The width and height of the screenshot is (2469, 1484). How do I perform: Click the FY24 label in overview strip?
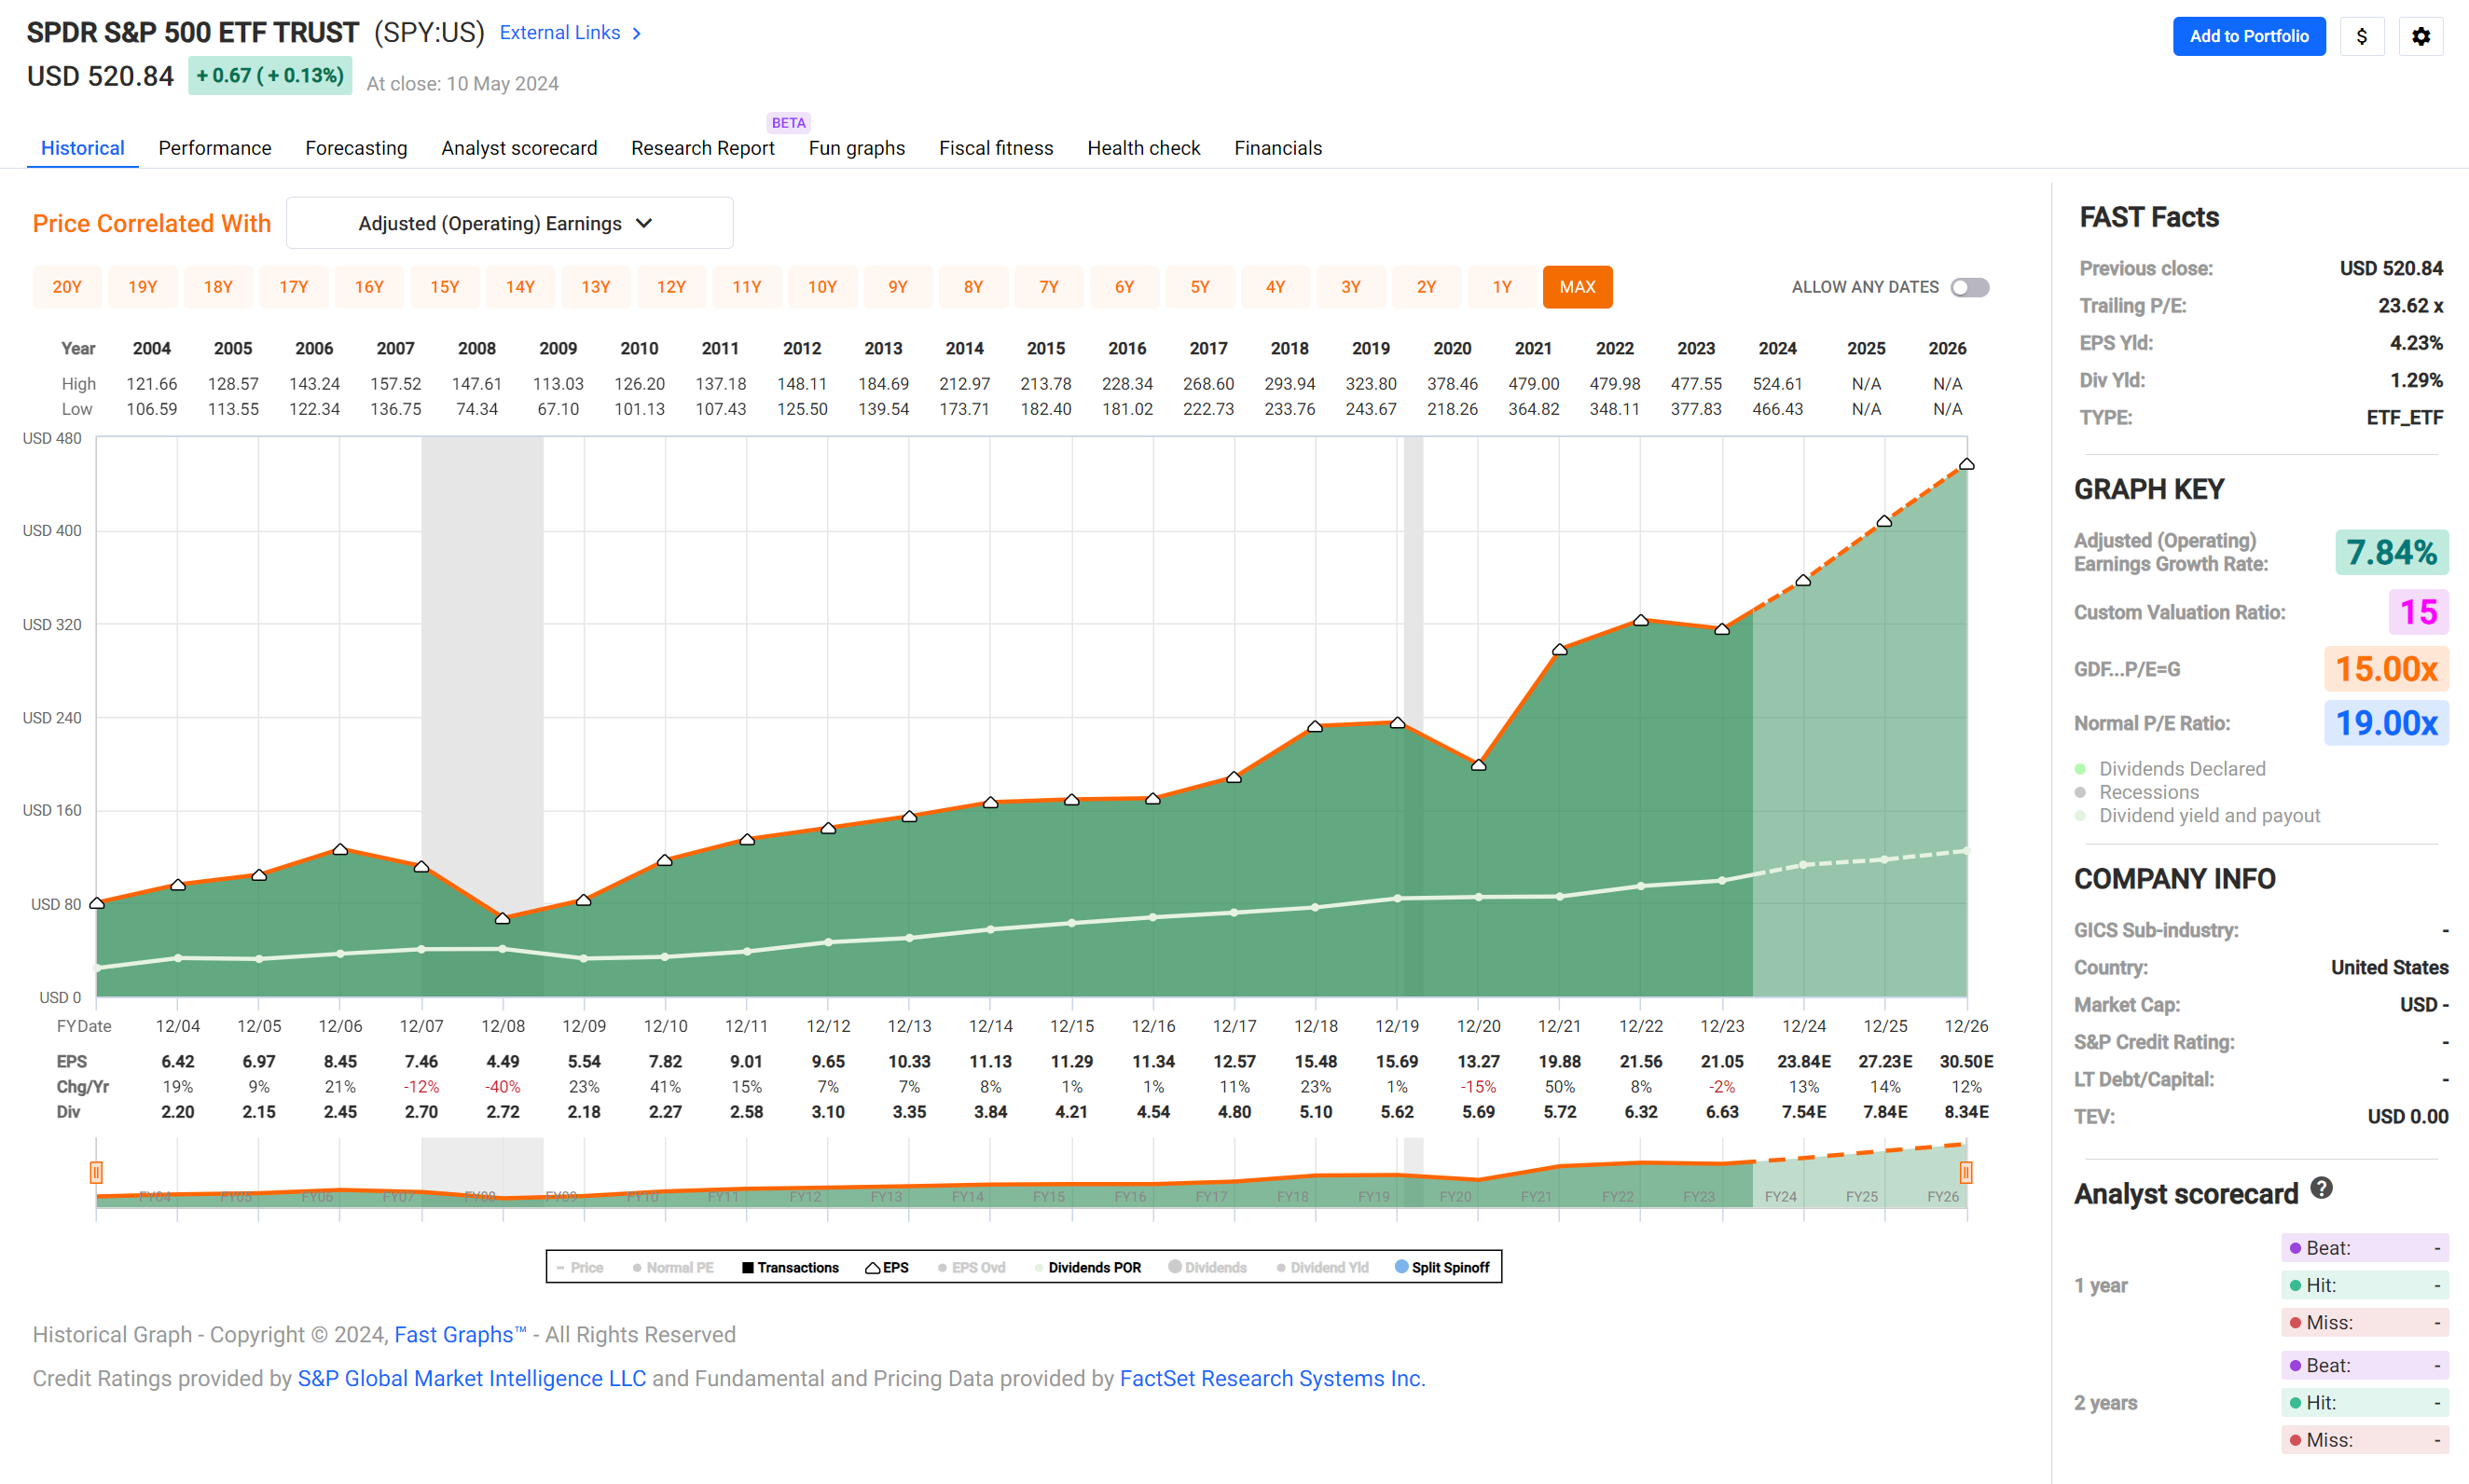pos(1780,1197)
